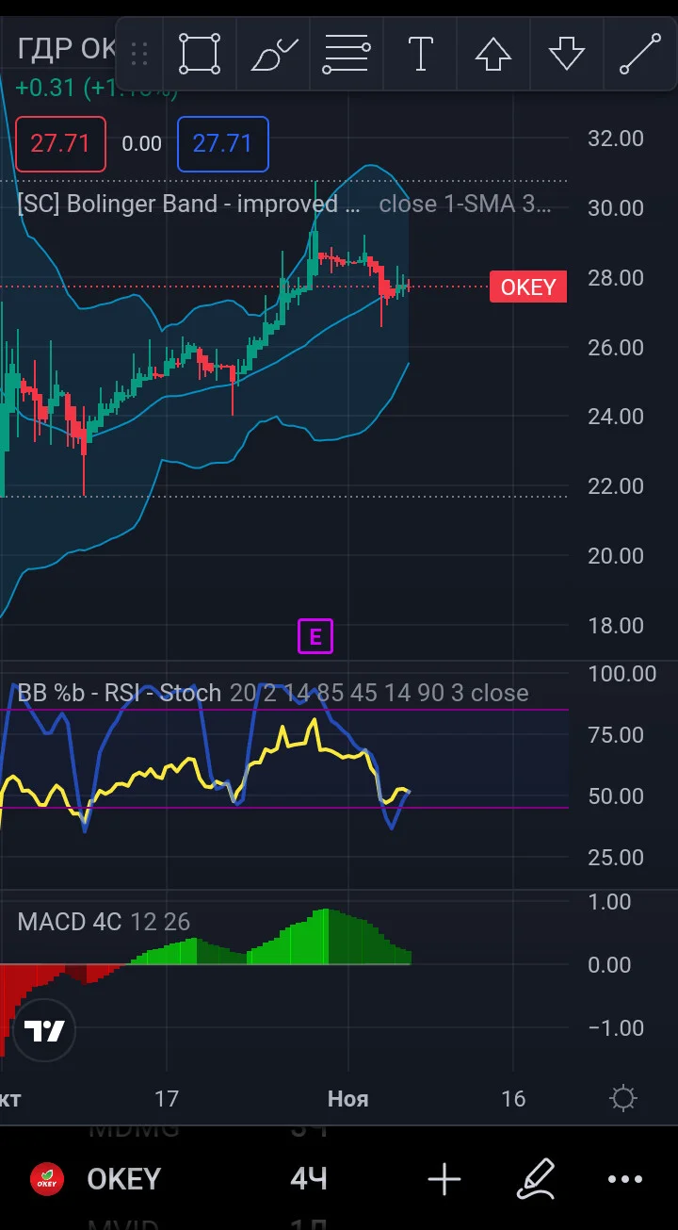Select the text annotation tool
This screenshot has height=1230, width=678.
click(x=420, y=54)
